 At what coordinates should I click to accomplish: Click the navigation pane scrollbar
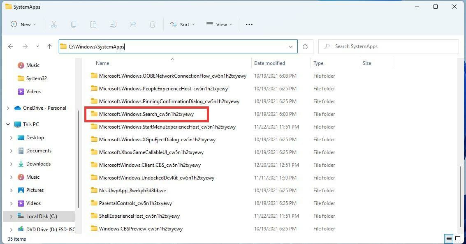[79, 159]
